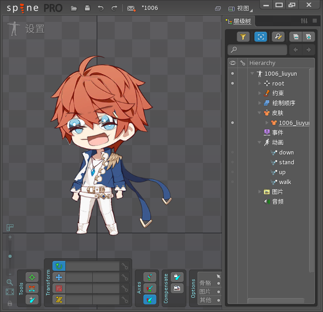
Task: Click the redo arrow icon
Action: [114, 8]
